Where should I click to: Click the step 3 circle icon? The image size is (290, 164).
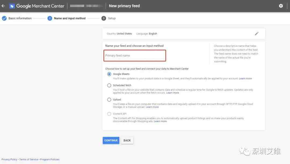tap(104, 18)
